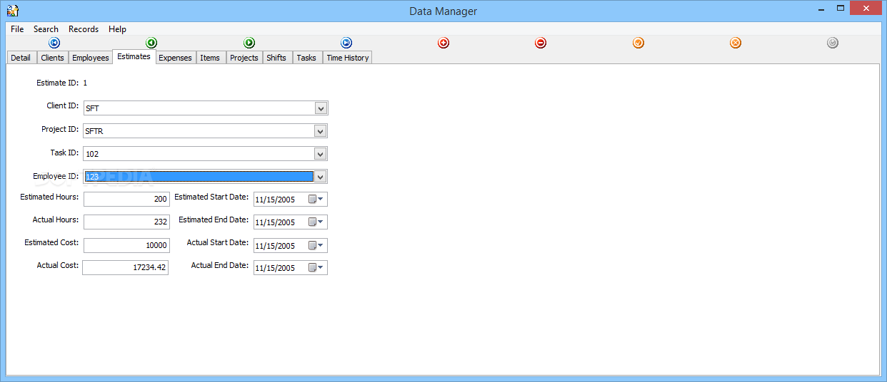Click the orange X cancel icon
887x382 pixels.
736,43
